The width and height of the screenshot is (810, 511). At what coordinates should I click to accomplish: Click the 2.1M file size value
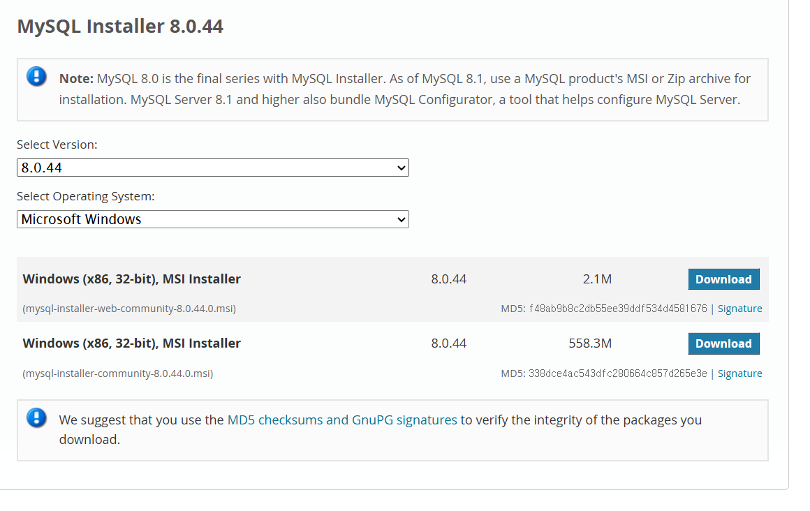pyautogui.click(x=597, y=279)
